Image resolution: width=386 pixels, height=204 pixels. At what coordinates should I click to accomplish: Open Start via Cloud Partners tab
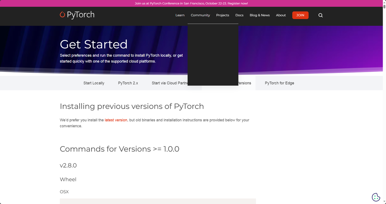pos(169,83)
